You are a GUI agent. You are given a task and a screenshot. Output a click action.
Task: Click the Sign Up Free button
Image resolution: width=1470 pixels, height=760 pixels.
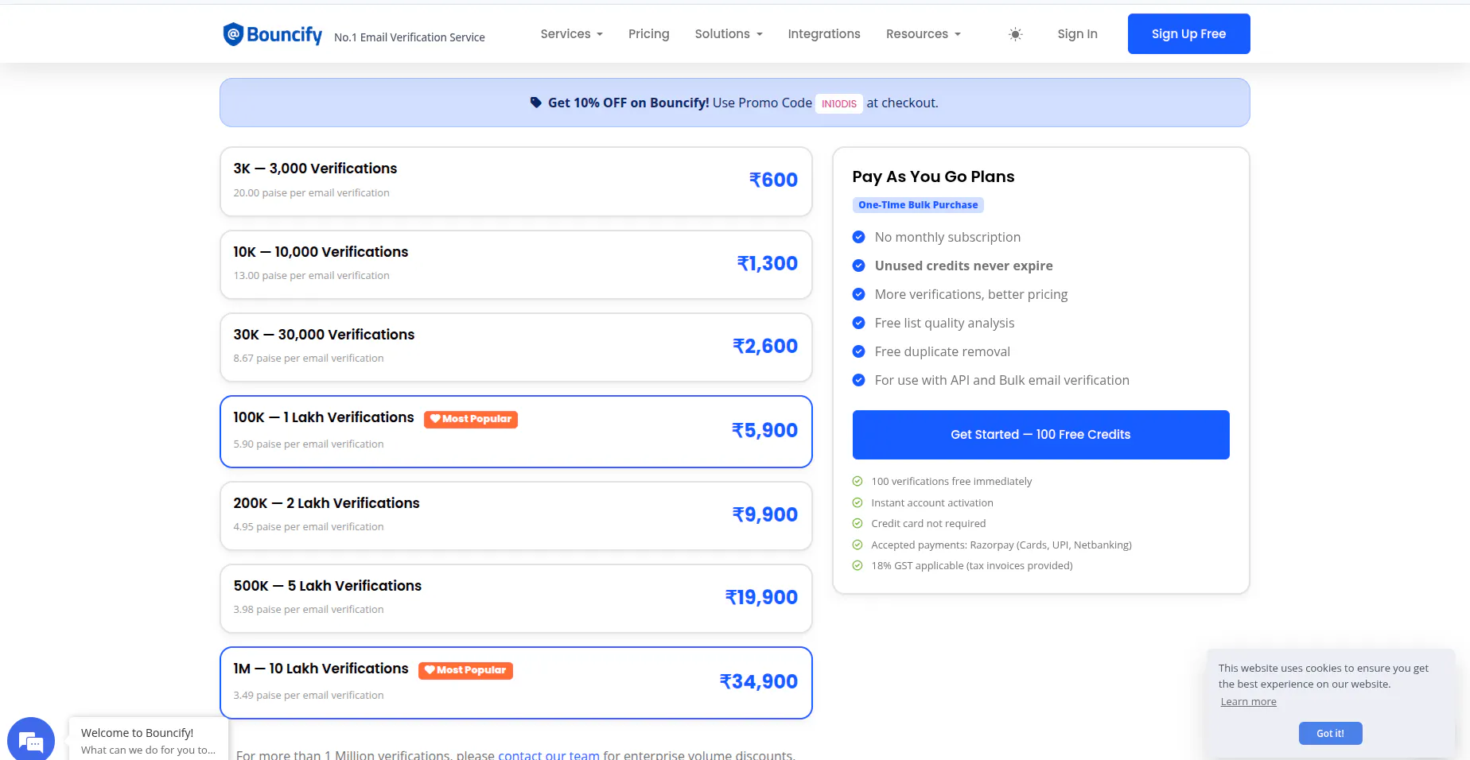pyautogui.click(x=1189, y=34)
